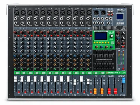Toggle the red button beside channel 1 gain
This screenshot has width=140, height=105.
pyautogui.click(x=18, y=36)
